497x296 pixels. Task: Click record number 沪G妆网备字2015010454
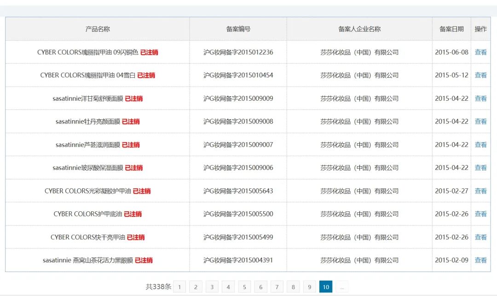click(238, 75)
